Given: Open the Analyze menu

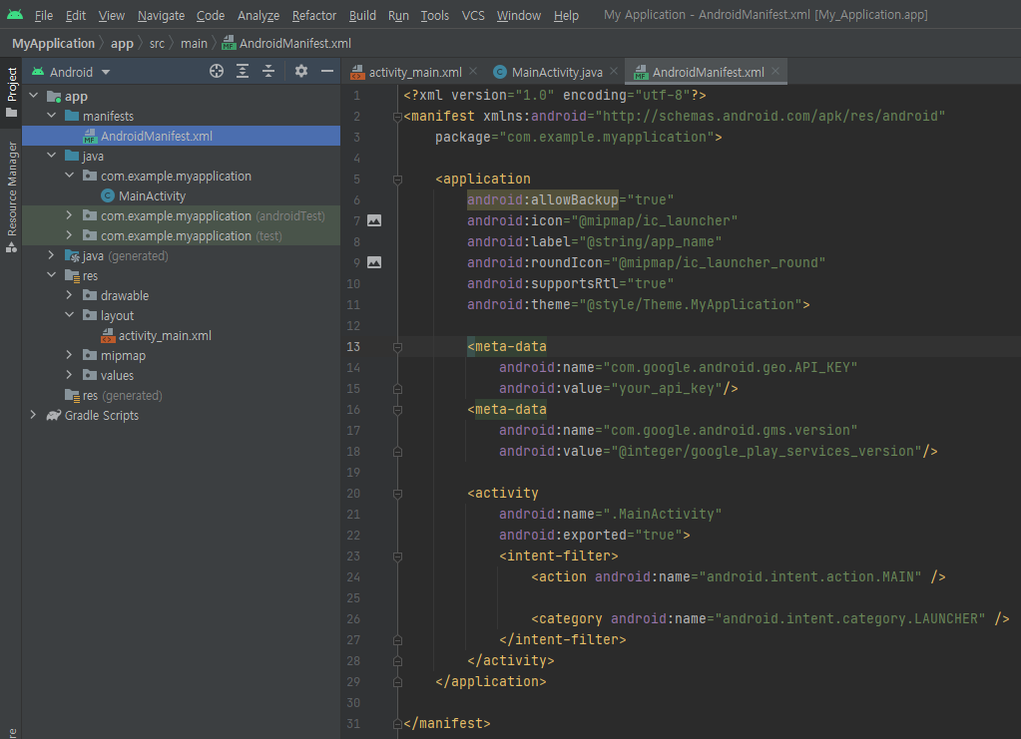Looking at the screenshot, I should [x=258, y=15].
